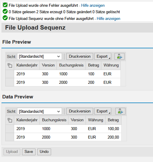Open Sicht dropdown in Data Preview
Screen dimensions: 153x162
click(39, 111)
